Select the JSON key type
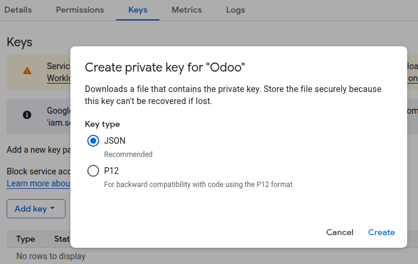The image size is (418, 264). 93,141
